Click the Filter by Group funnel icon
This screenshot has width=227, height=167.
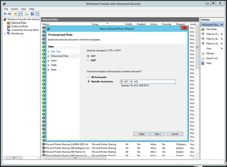(203, 43)
